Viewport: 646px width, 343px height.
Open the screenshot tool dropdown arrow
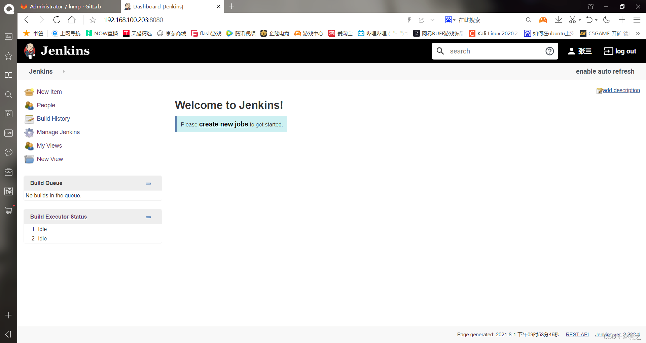(x=580, y=20)
